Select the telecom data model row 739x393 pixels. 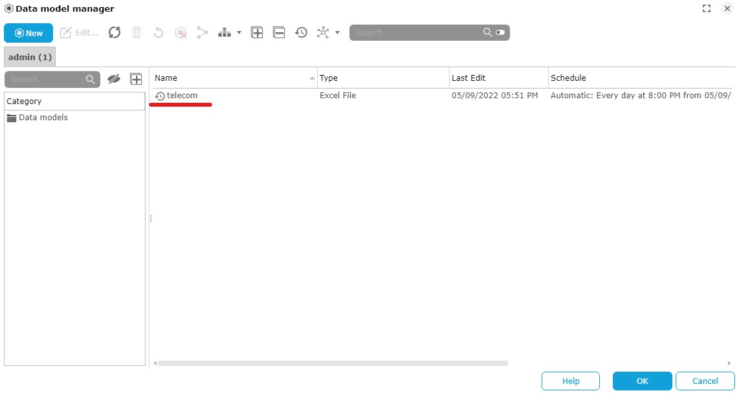[182, 96]
